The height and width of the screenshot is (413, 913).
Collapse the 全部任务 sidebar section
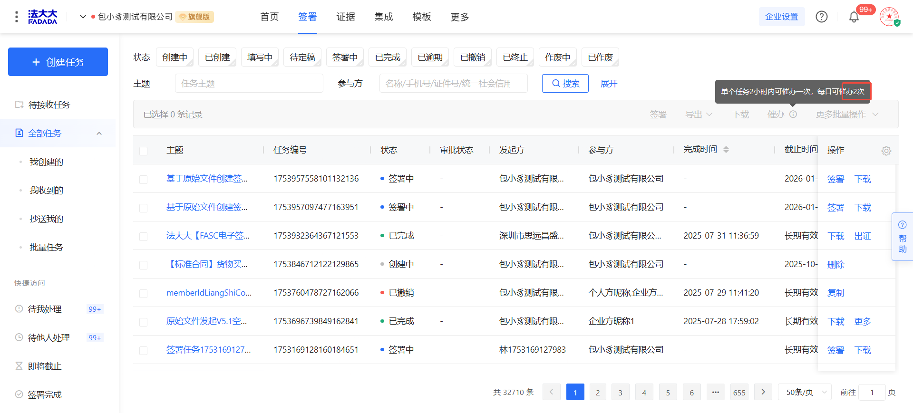(99, 134)
